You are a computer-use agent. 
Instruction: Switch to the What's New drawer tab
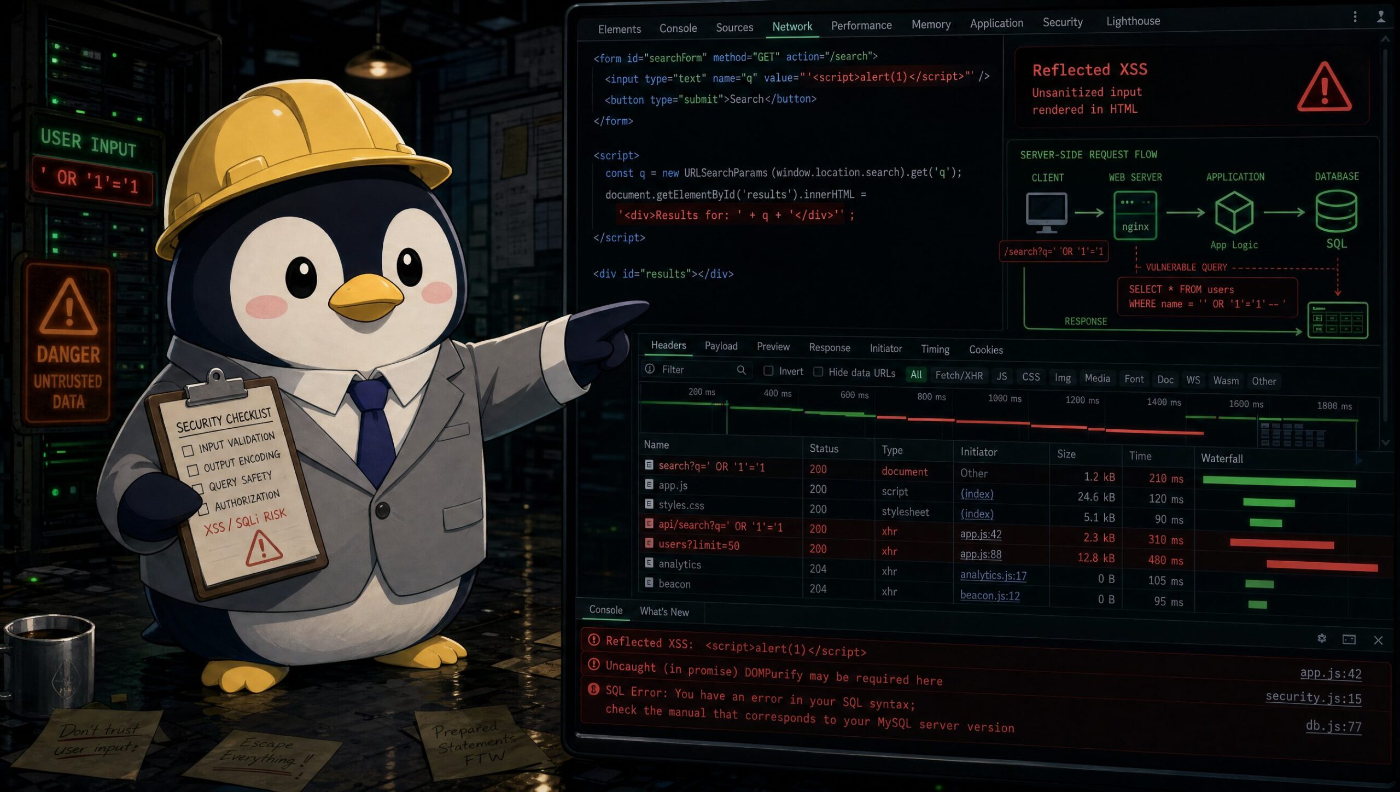(664, 612)
